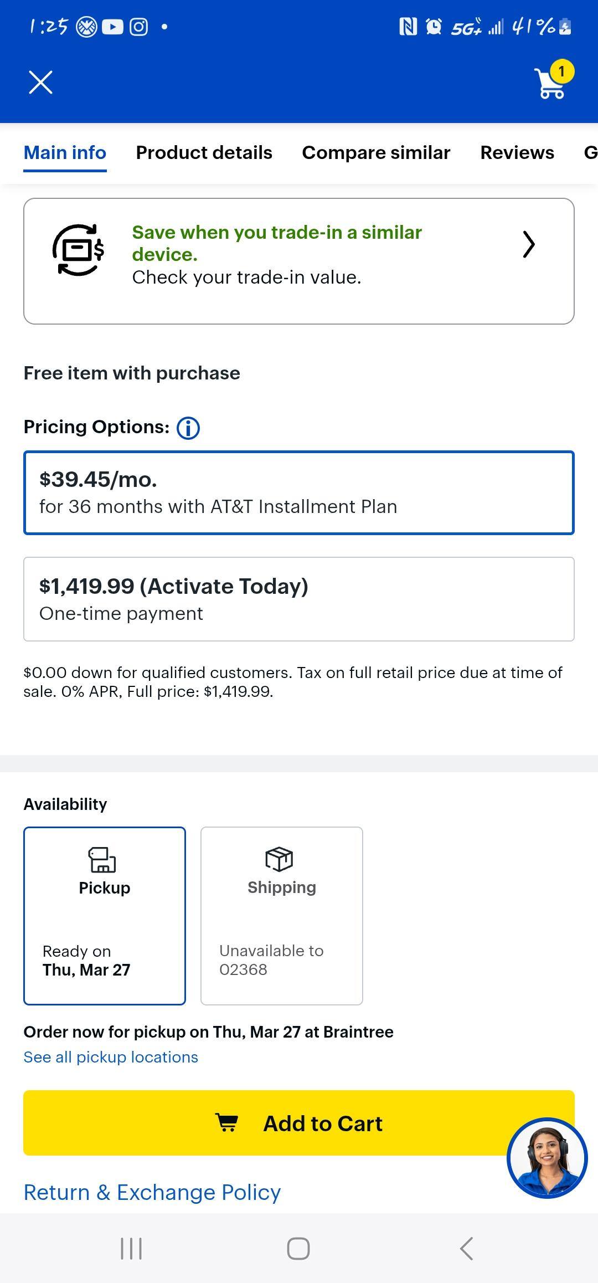Open See all pickup locations link

click(110, 1057)
